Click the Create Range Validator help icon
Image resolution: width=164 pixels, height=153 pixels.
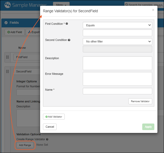pos(47,139)
